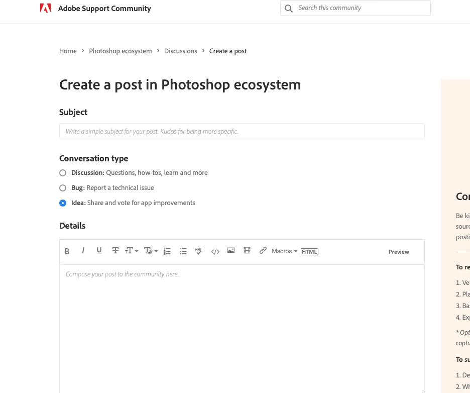
Task: Open the font size dropdown
Action: tap(132, 251)
